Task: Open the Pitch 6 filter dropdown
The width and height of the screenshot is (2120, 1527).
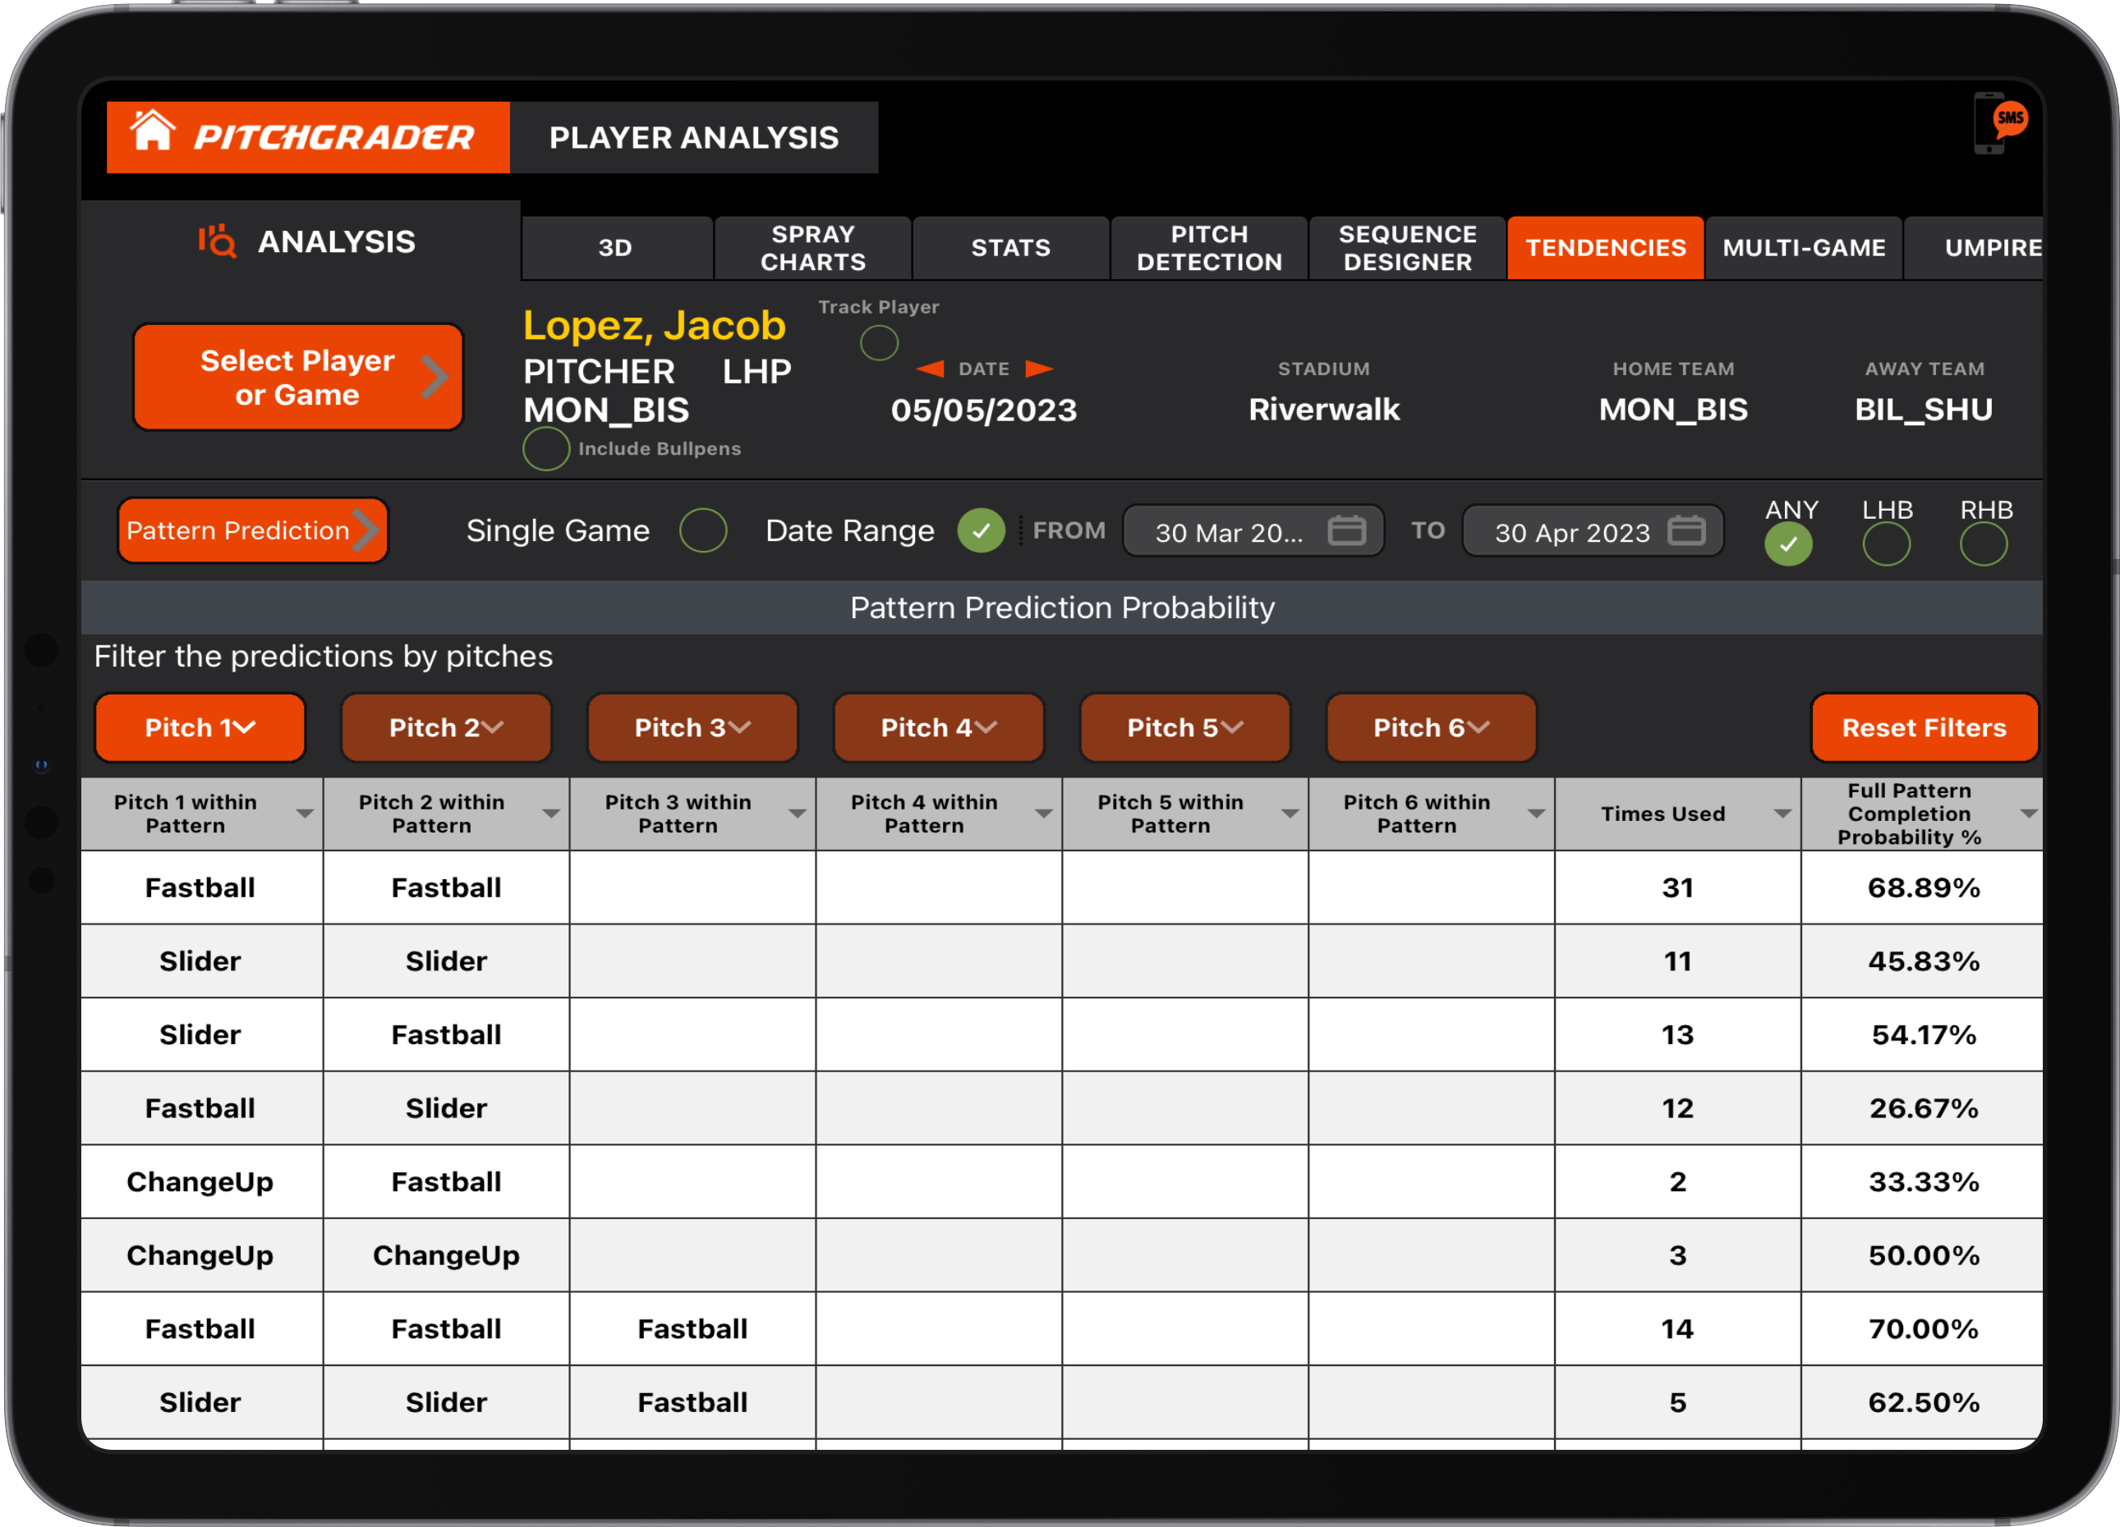Action: 1430,727
